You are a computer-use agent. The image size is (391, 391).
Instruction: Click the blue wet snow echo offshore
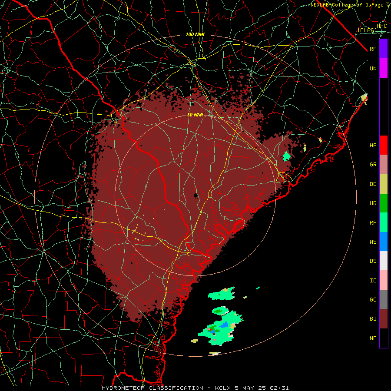[225, 325]
